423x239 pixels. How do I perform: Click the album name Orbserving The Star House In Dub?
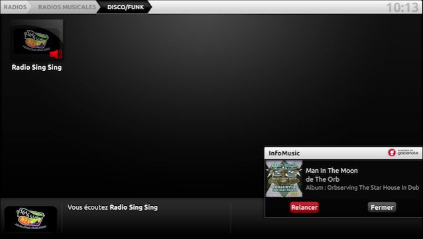click(373, 187)
